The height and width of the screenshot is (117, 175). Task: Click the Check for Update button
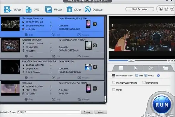point(140,9)
